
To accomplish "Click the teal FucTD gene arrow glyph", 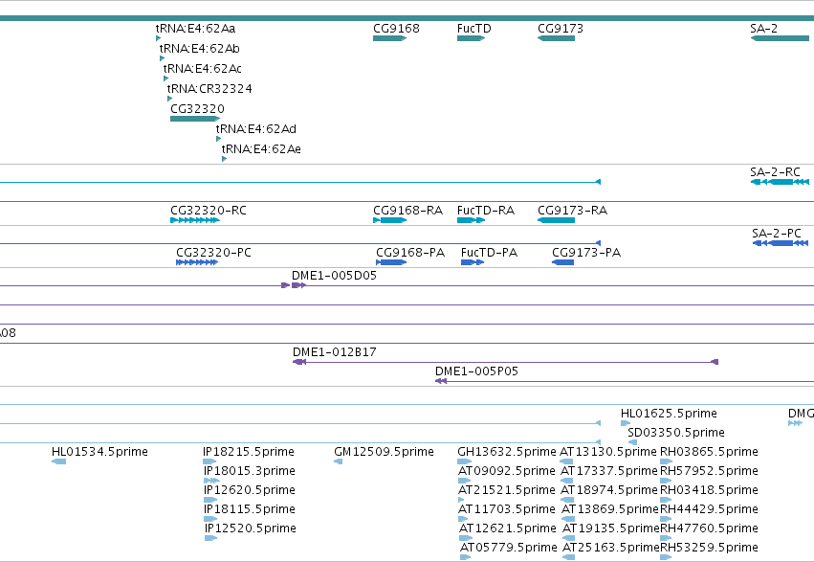I will tap(471, 38).
